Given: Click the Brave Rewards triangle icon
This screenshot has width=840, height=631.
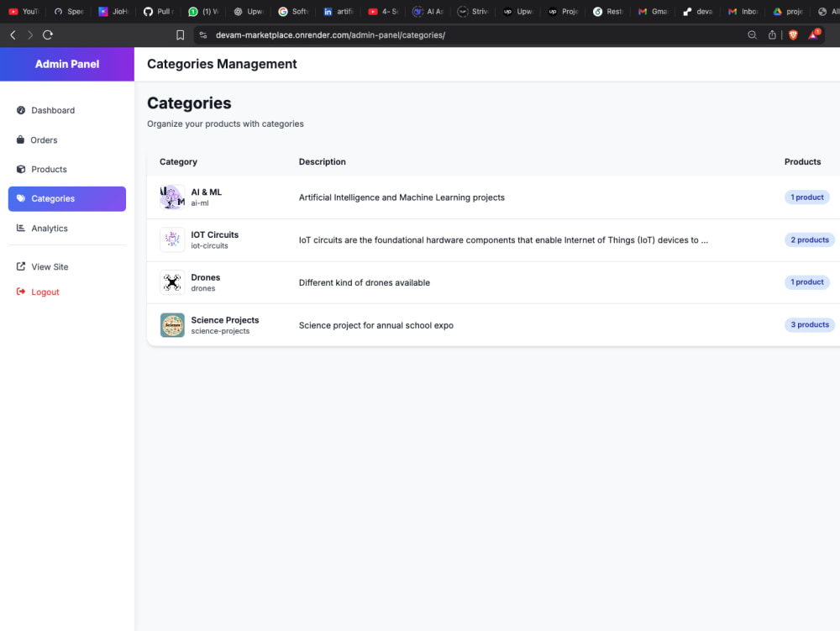Looking at the screenshot, I should click(814, 34).
